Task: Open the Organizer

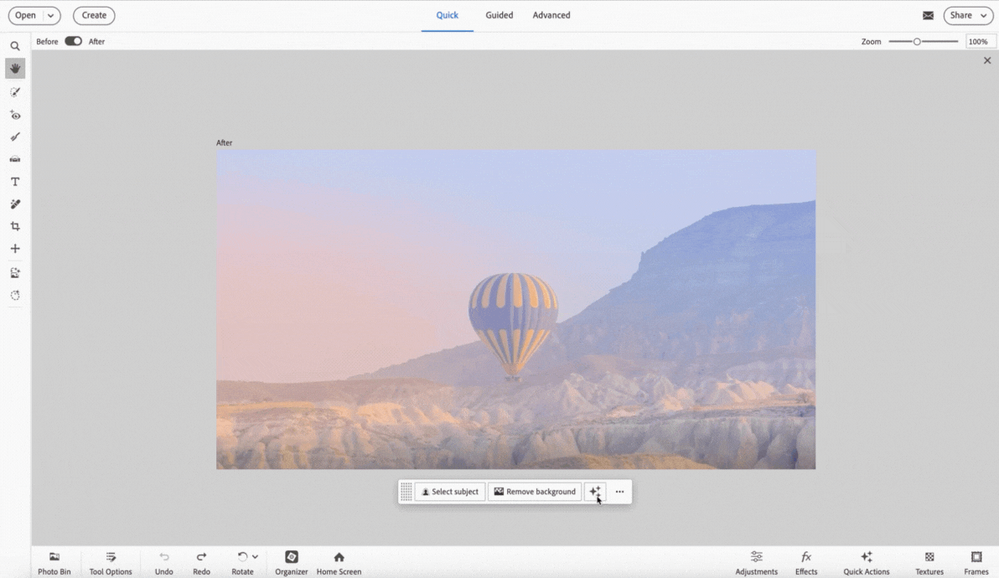Action: coord(292,562)
